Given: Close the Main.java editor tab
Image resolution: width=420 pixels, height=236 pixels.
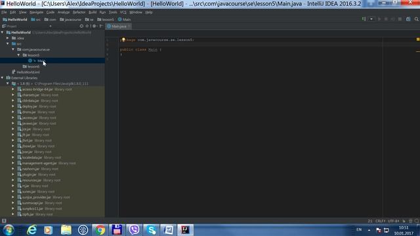Looking at the screenshot, I should (x=129, y=26).
